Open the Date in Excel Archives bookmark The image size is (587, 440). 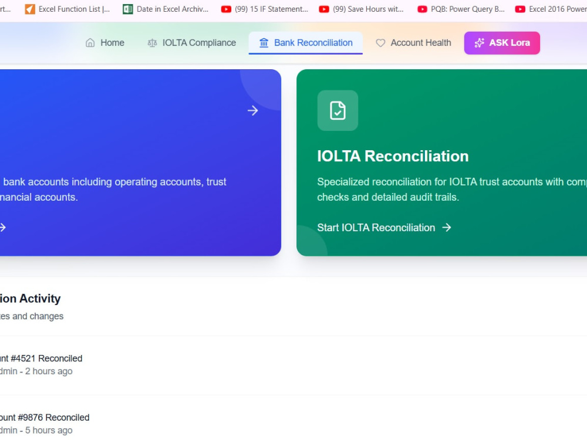166,9
